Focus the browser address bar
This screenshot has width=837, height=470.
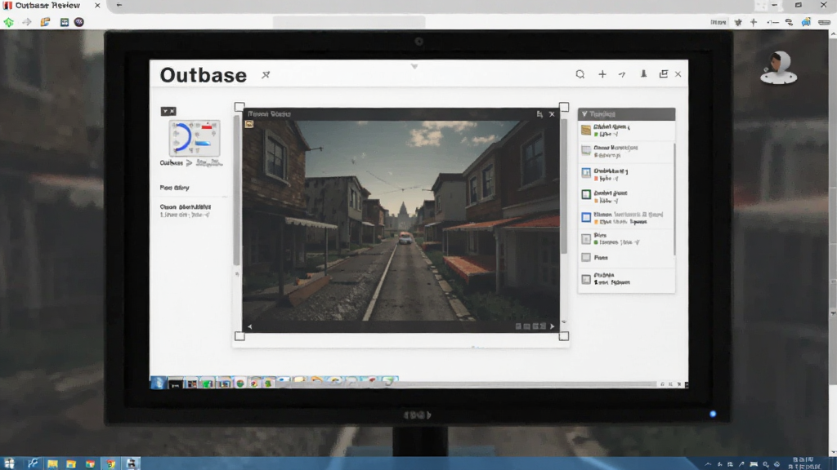tap(349, 22)
